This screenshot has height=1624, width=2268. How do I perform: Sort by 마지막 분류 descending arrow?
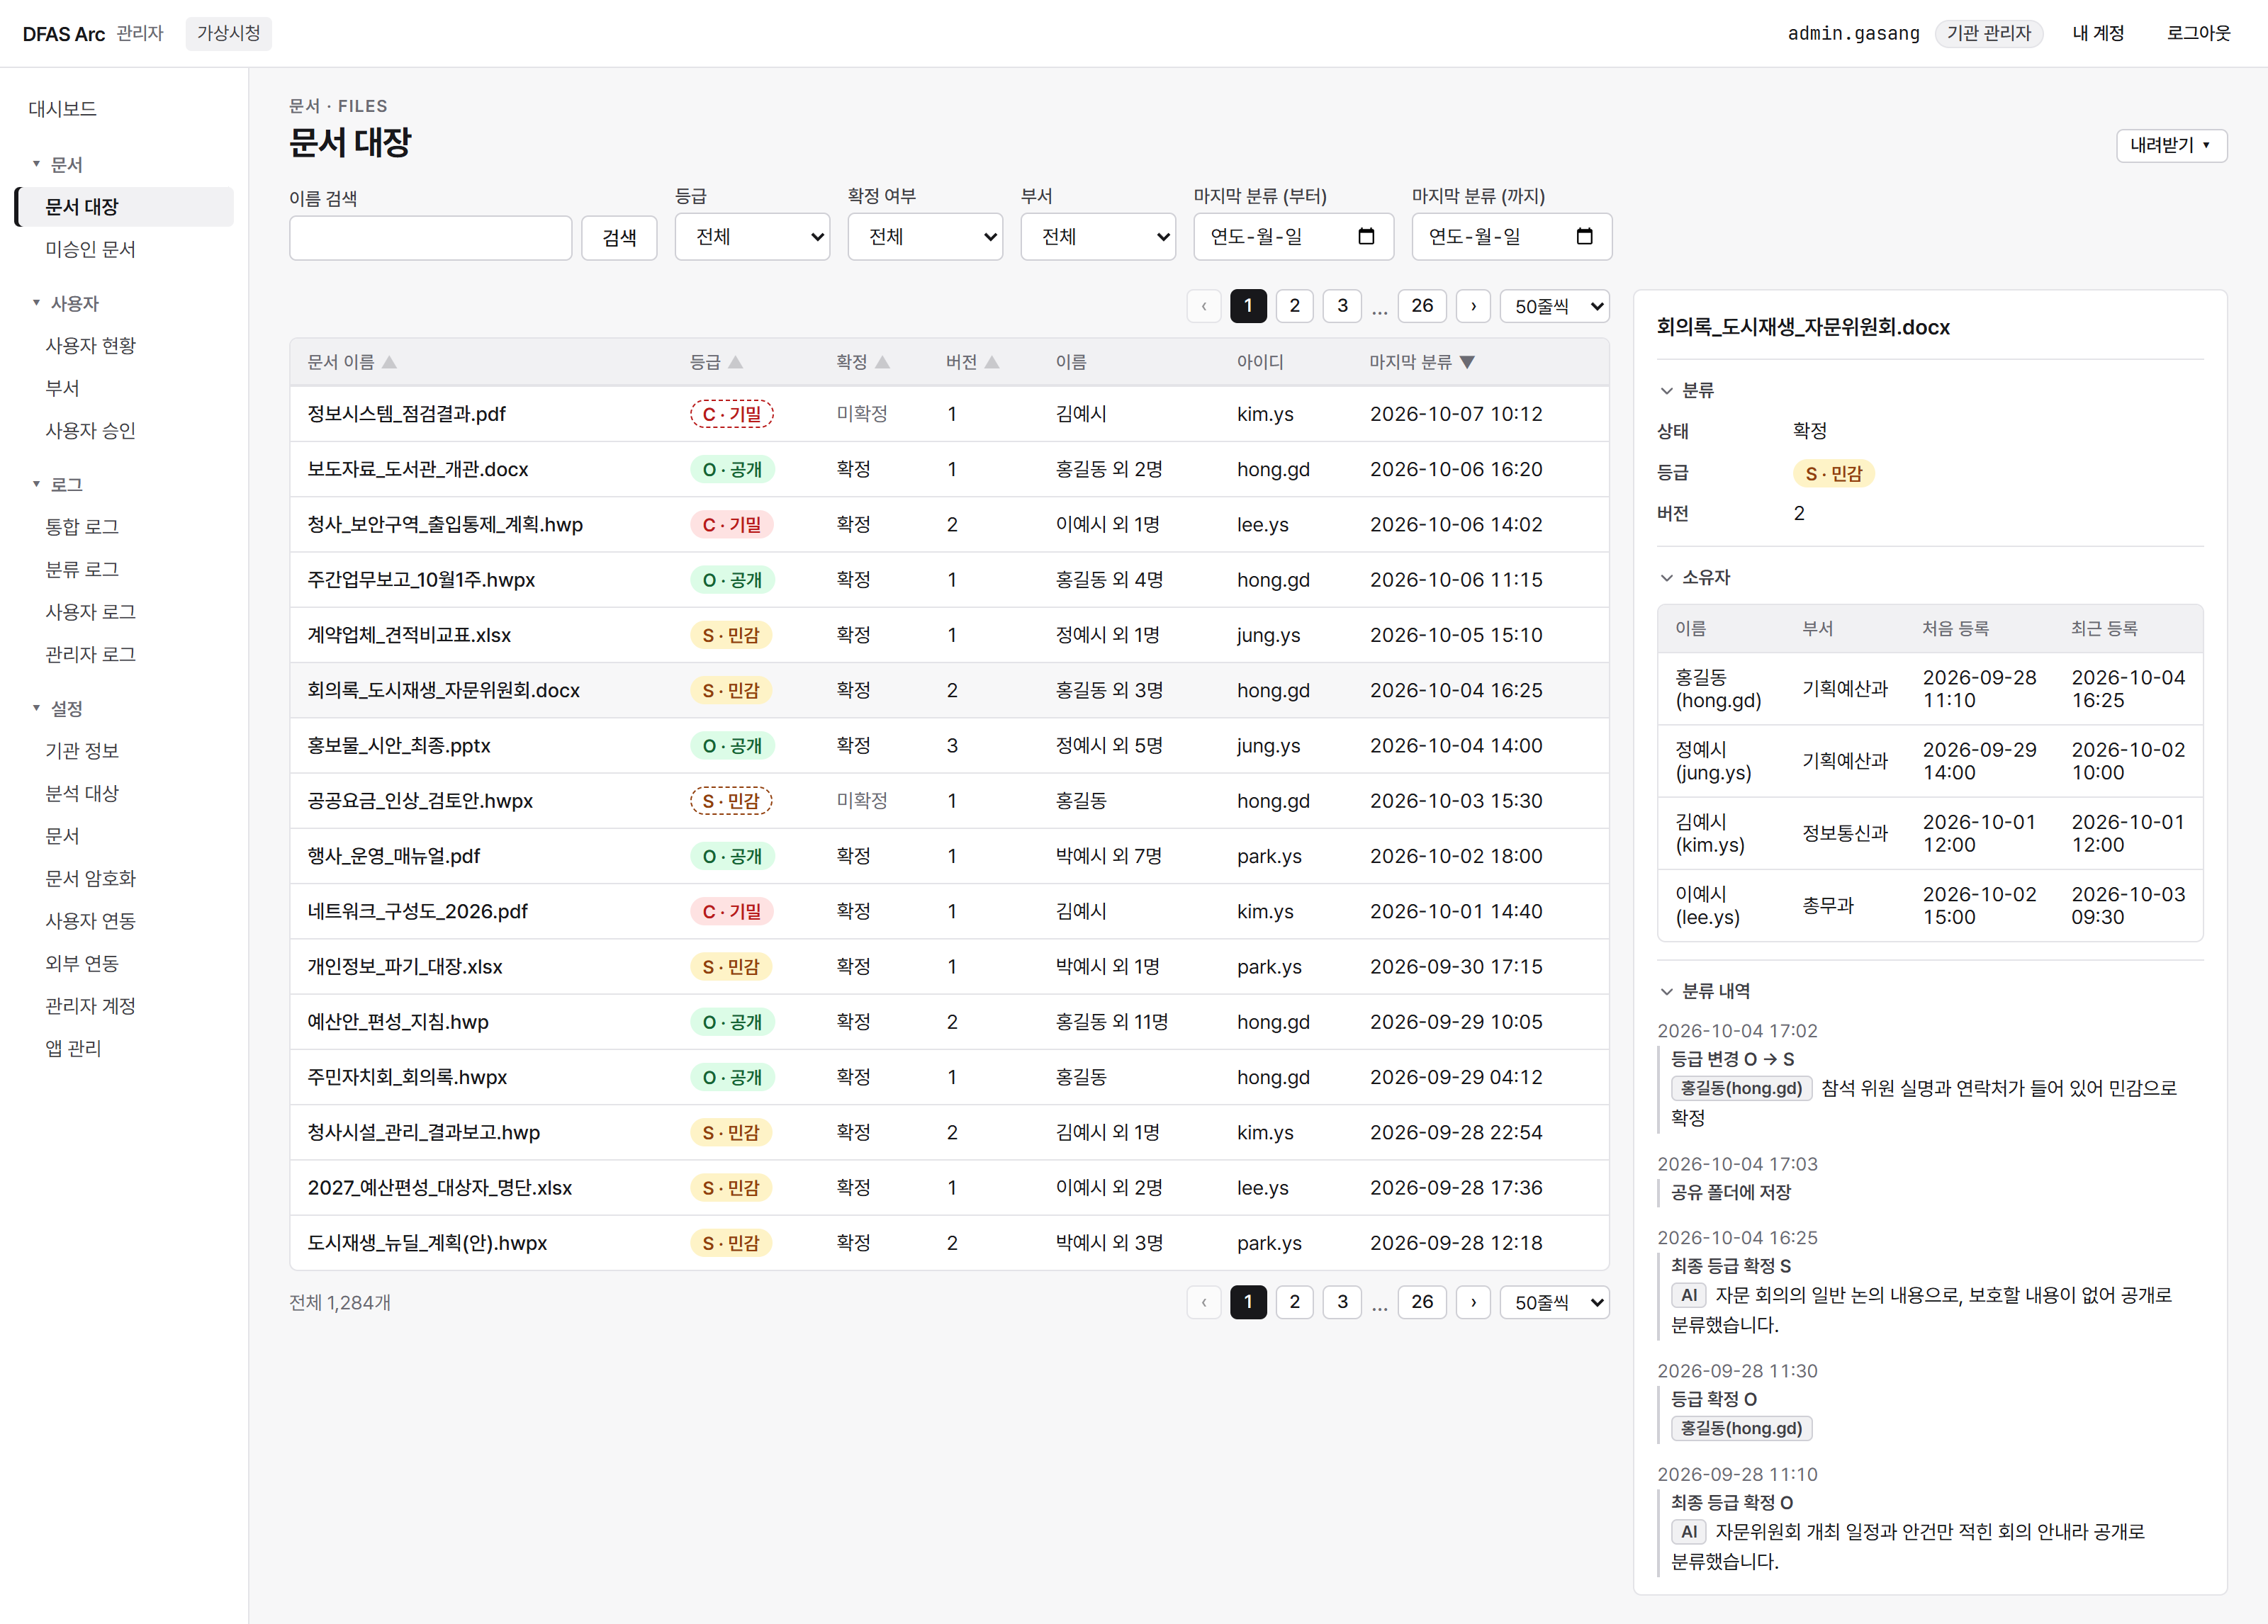click(1467, 362)
